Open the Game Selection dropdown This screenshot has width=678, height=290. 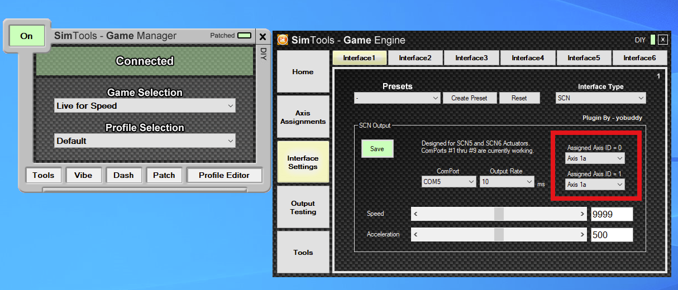145,106
